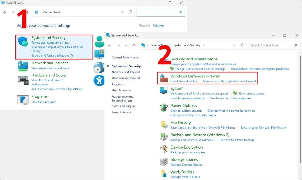
Task: Open address bar dropdown in Control Panel window
Action: pos(122,12)
